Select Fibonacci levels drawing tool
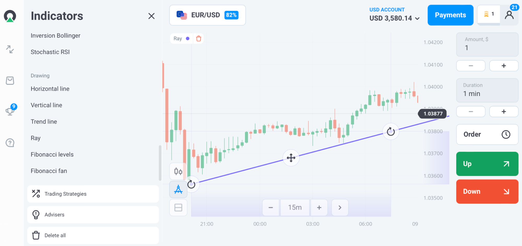Screen dimensions: 522x246 pyautogui.click(x=52, y=154)
